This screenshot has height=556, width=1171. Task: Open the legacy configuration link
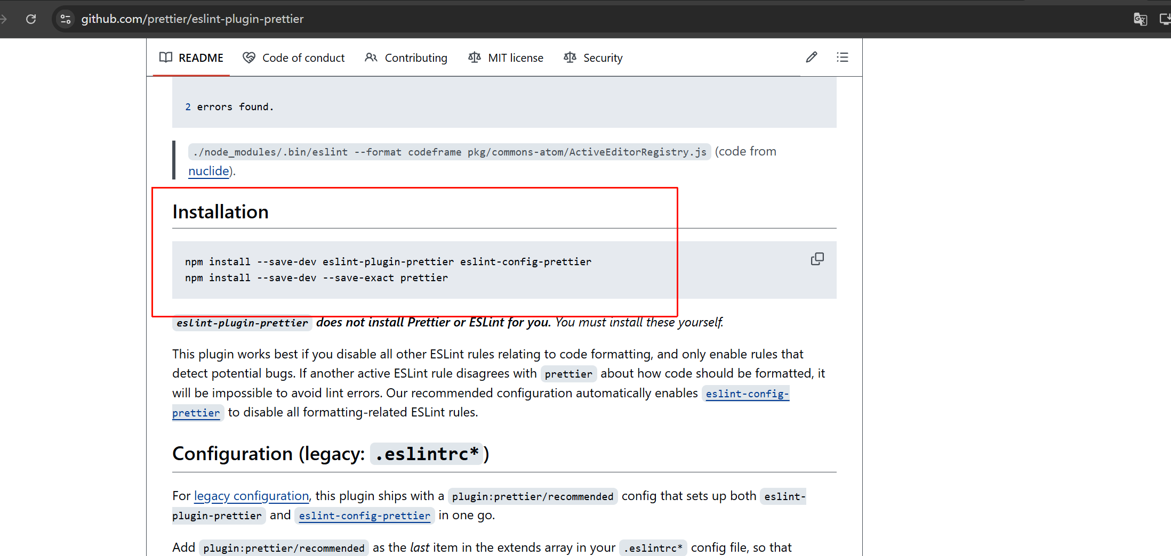pyautogui.click(x=251, y=496)
